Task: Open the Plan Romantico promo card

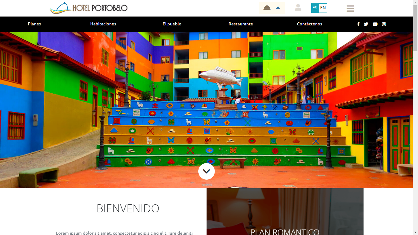Action: coord(285,214)
